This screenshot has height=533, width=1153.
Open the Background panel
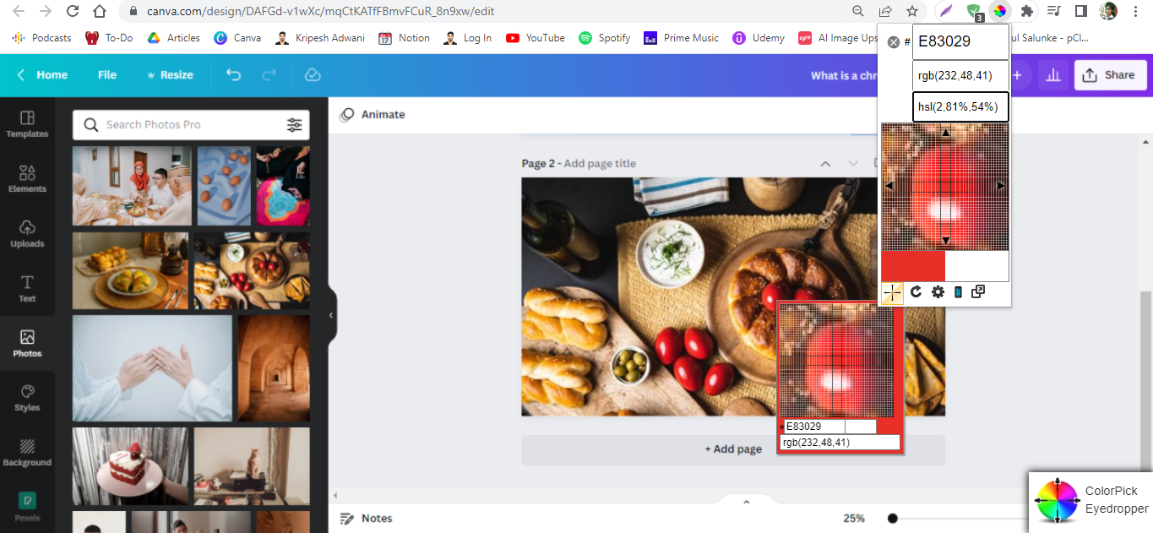[x=27, y=453]
